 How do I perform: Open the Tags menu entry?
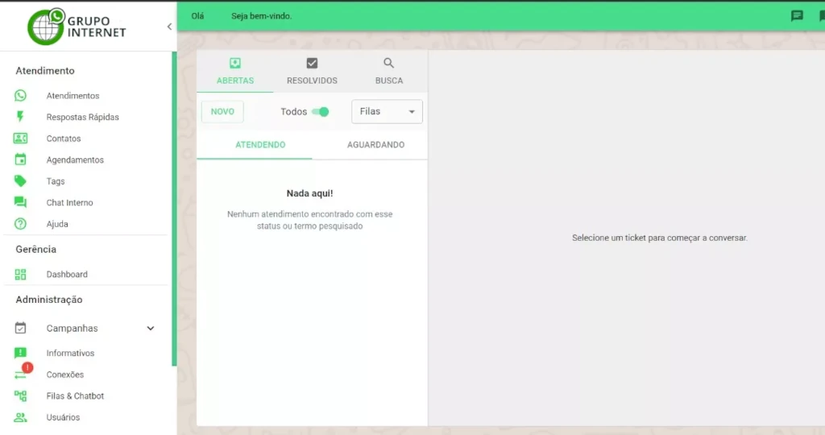coord(56,181)
